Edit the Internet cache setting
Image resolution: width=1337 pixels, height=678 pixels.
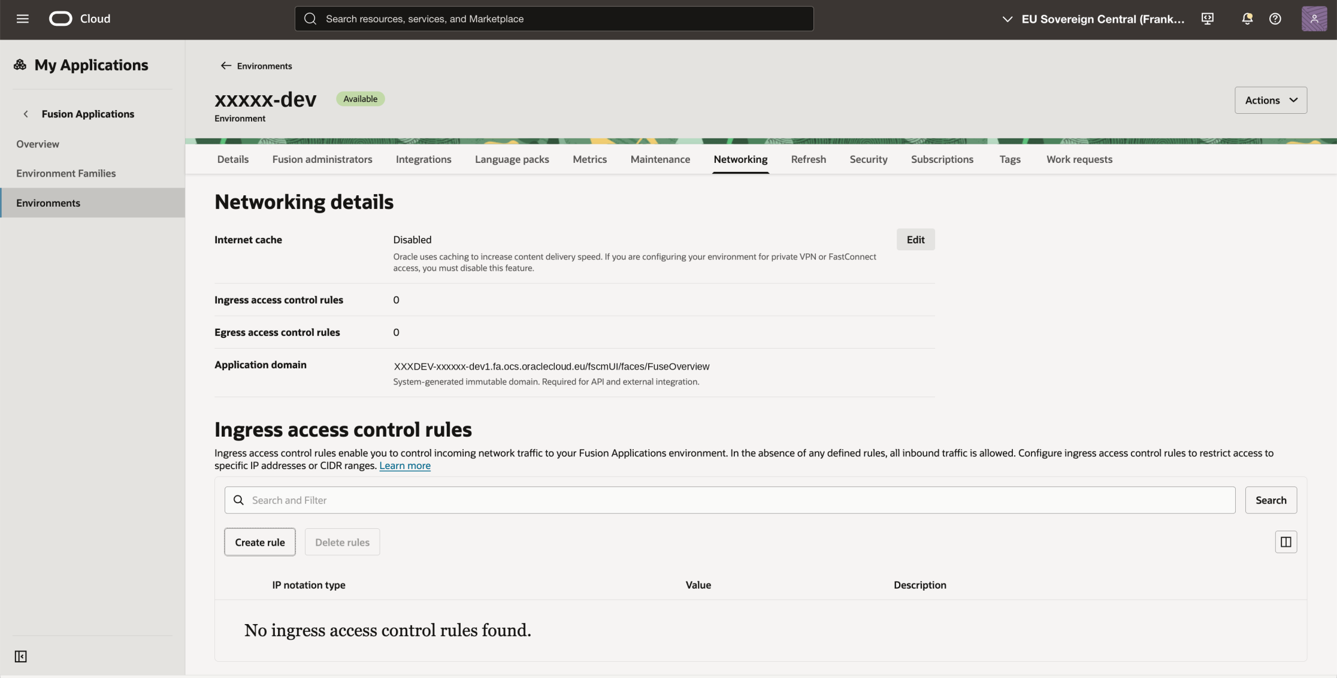pos(916,240)
